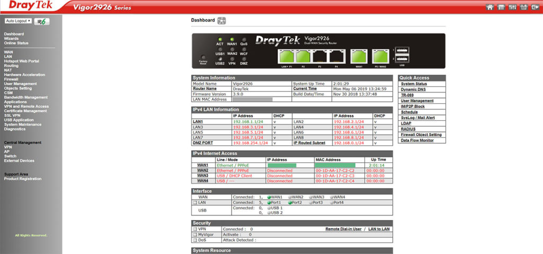Expand the MyVigor row in Security
This screenshot has height=254, width=543.
195,234
